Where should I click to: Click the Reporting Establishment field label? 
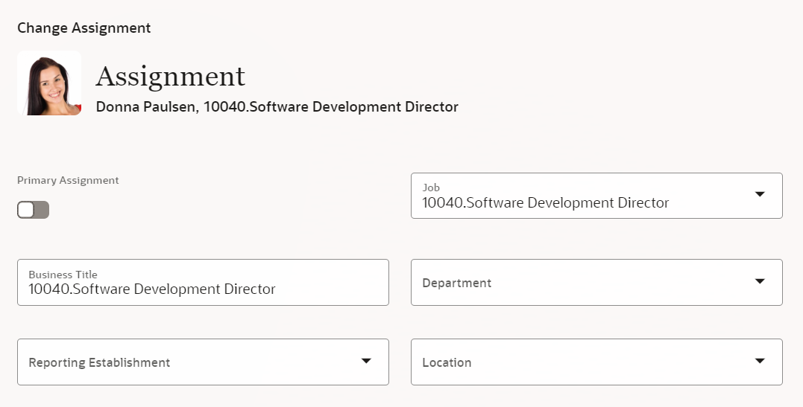[99, 362]
